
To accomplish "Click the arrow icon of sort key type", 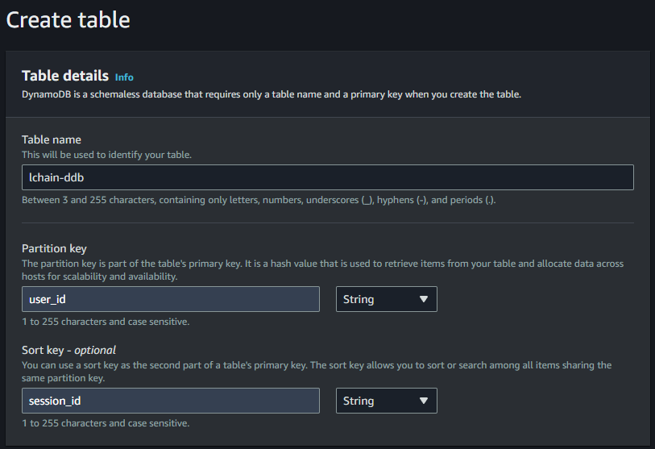I will tap(424, 401).
